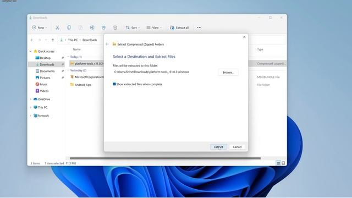This screenshot has width=352, height=198.
Task: Select Documents in navigation pane
Action: 47,71
